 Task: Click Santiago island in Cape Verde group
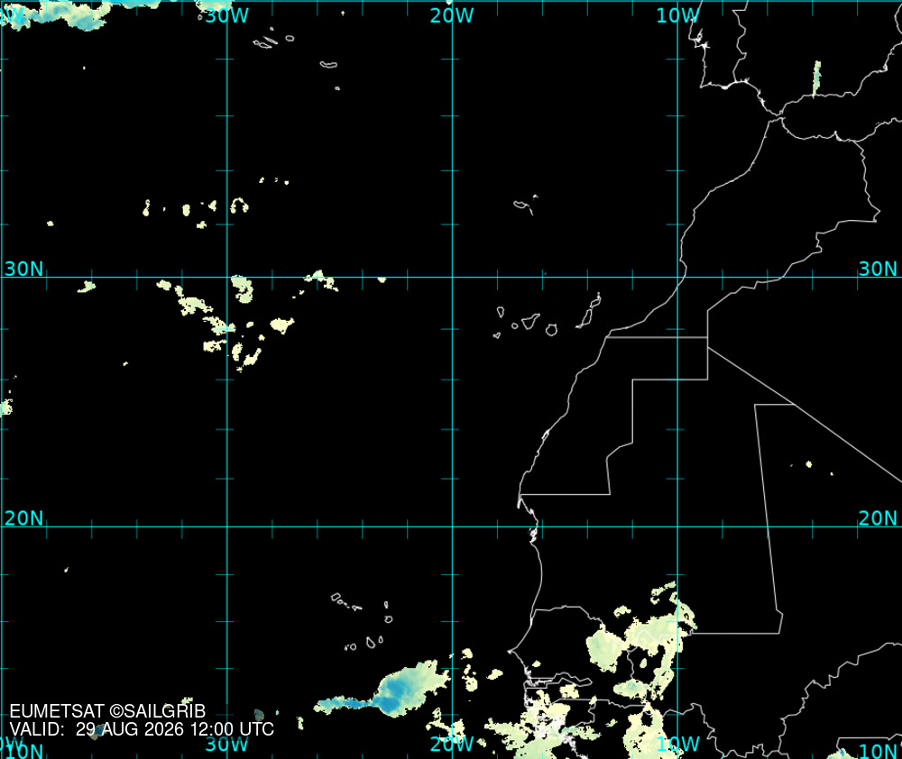click(x=371, y=643)
